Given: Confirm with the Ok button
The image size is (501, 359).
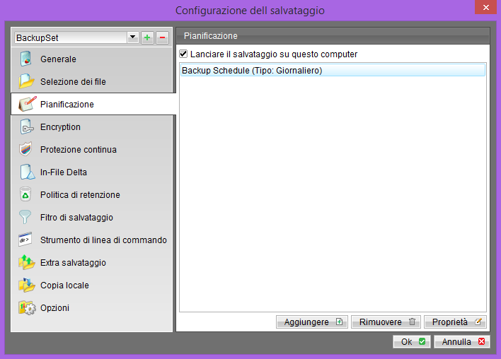Looking at the screenshot, I should (412, 342).
